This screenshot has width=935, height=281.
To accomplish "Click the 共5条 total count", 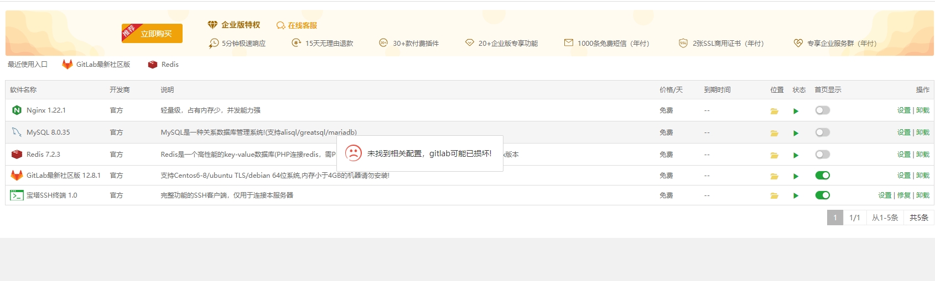I will point(919,218).
